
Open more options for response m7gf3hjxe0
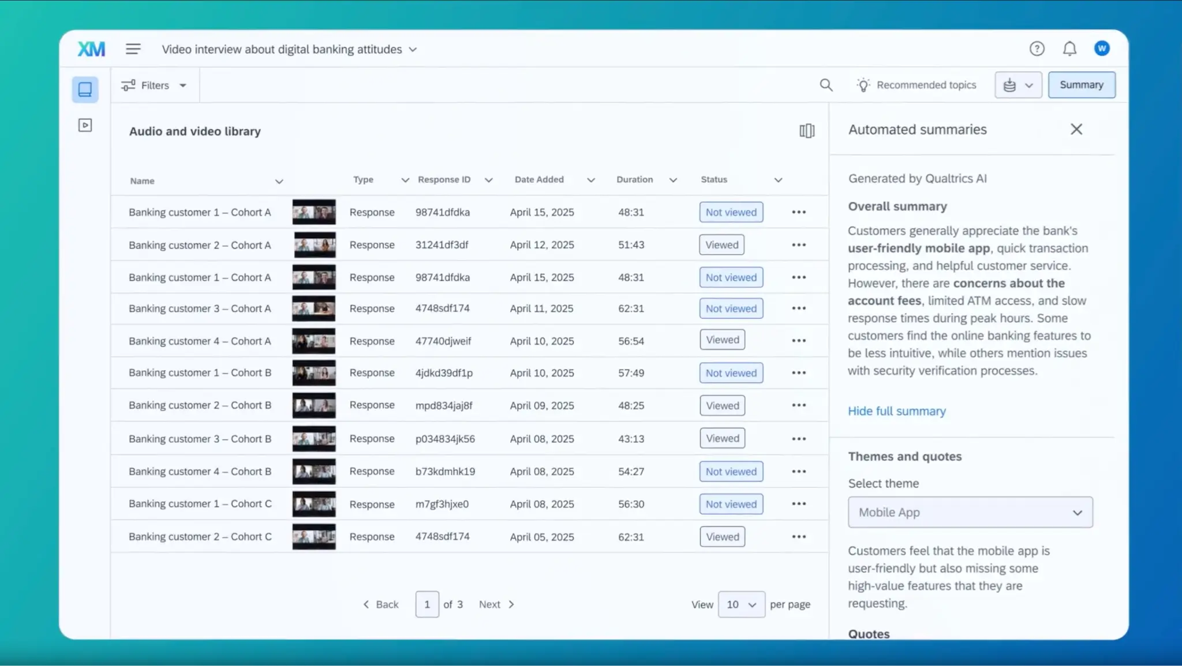click(x=799, y=504)
